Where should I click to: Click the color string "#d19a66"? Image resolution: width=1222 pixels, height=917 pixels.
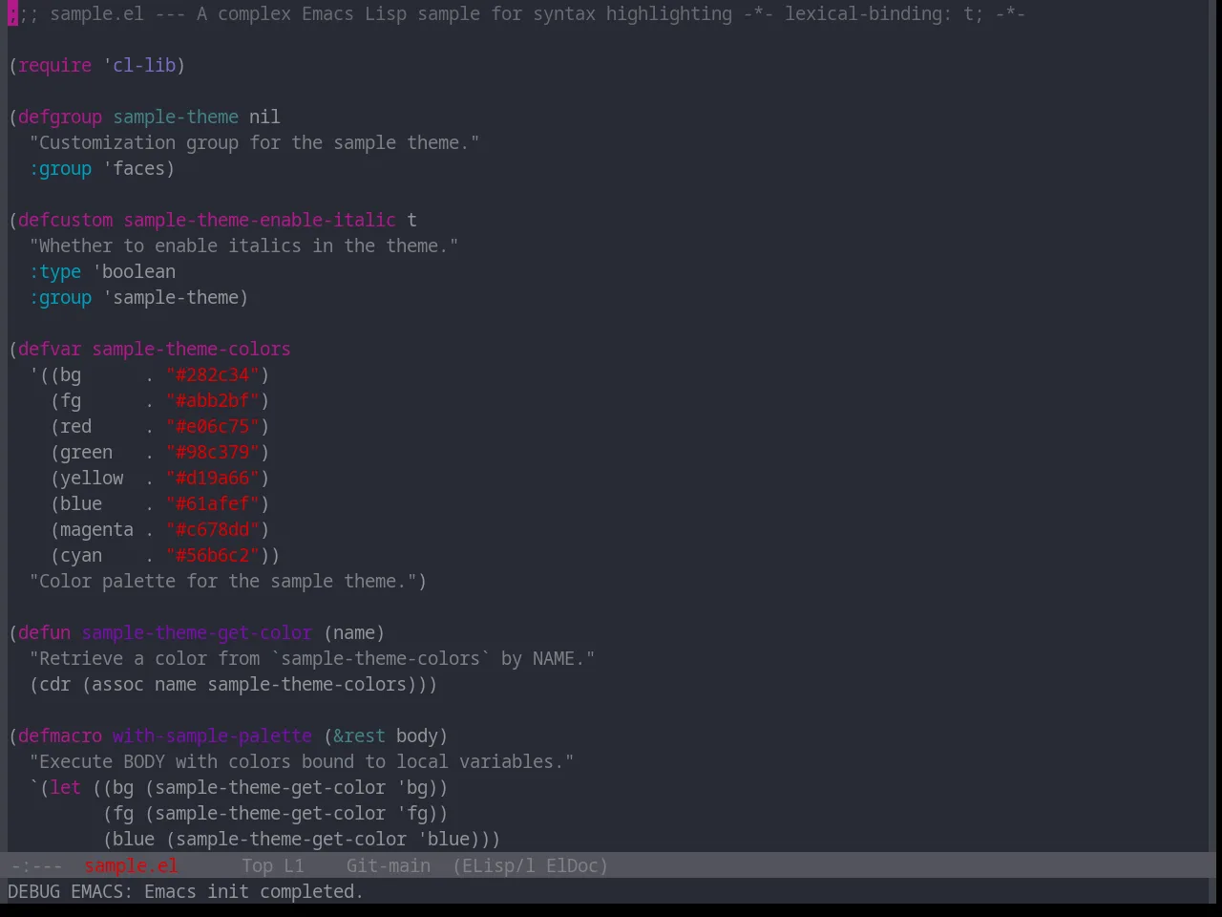click(x=212, y=478)
